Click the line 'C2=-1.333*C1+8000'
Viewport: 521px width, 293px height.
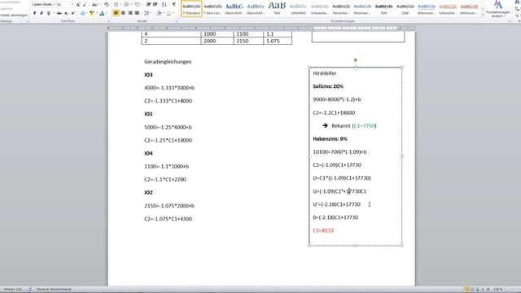coord(169,101)
